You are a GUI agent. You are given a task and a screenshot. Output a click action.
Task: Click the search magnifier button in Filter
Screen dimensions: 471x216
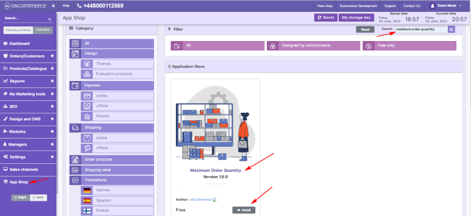point(451,29)
